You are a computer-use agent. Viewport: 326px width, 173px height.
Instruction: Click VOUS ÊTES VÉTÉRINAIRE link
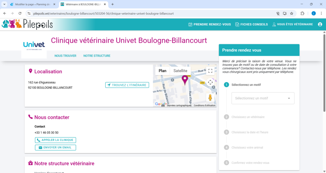(293, 24)
